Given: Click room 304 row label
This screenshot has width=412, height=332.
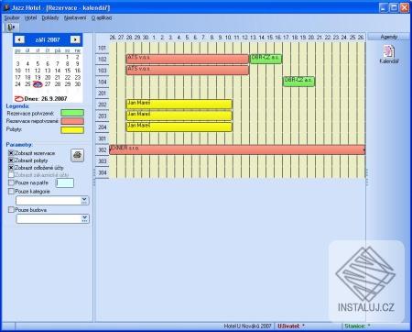Looking at the screenshot, I should (103, 172).
